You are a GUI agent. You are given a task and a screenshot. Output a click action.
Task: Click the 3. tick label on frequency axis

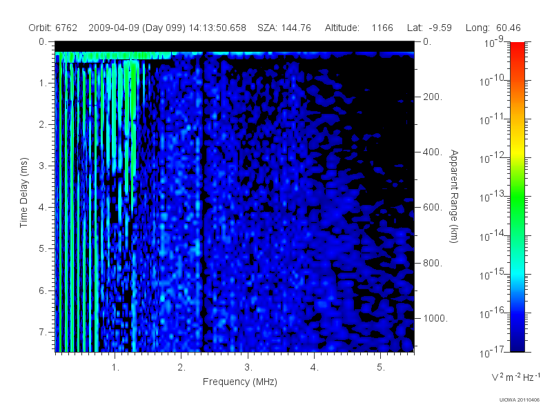coord(248,367)
